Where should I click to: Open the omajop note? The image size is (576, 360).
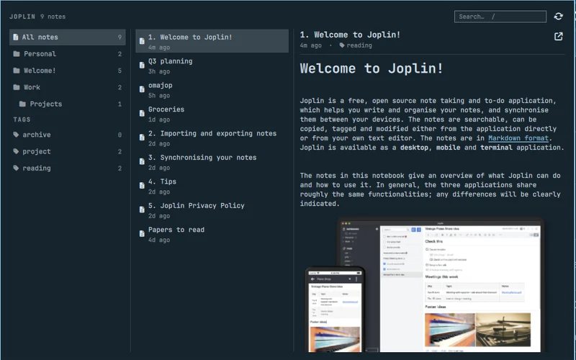point(212,89)
